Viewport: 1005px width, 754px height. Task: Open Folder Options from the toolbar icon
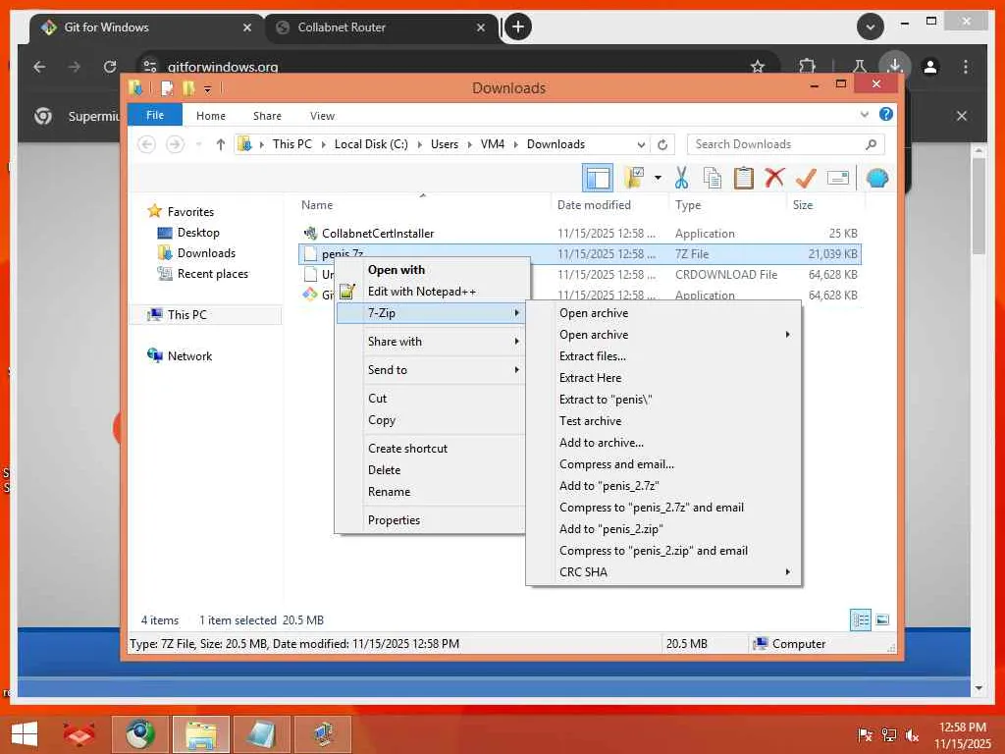point(633,178)
